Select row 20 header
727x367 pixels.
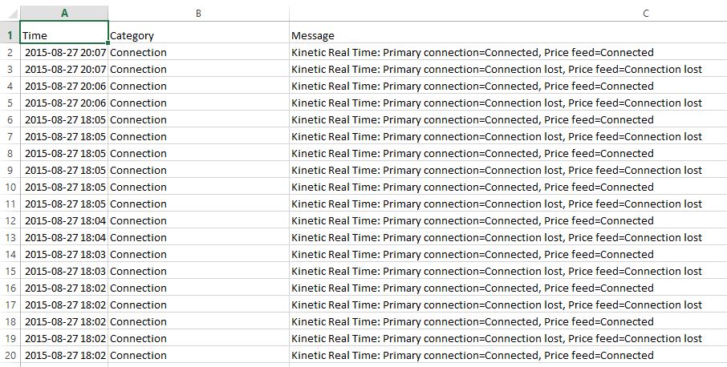[x=10, y=355]
